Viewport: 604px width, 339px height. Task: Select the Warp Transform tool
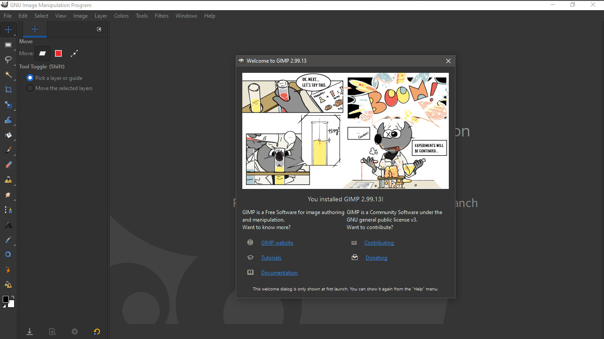(8, 120)
